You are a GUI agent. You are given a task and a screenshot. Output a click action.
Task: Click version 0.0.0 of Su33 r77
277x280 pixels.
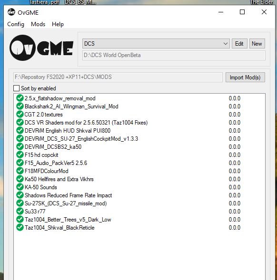[235, 212]
